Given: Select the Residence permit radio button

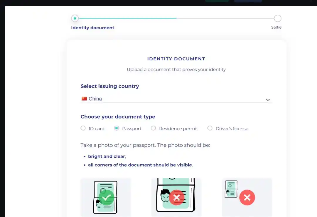Looking at the screenshot, I should click(x=153, y=128).
